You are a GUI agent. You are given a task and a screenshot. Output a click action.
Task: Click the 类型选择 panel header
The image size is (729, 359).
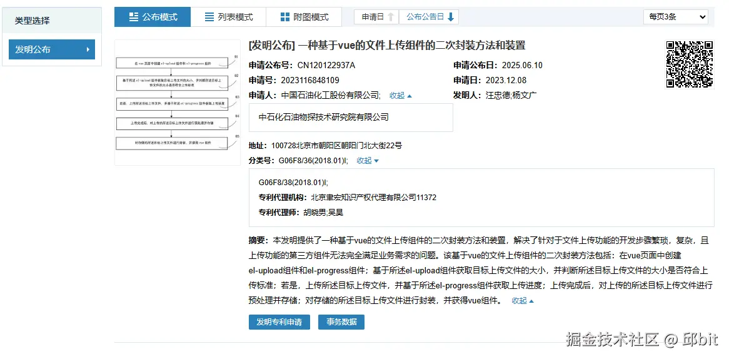[x=33, y=21]
